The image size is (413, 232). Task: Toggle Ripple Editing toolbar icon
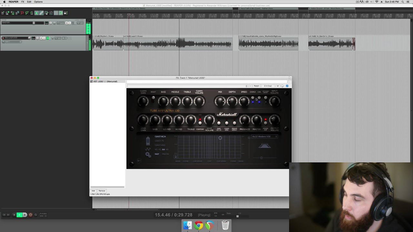click(x=46, y=13)
